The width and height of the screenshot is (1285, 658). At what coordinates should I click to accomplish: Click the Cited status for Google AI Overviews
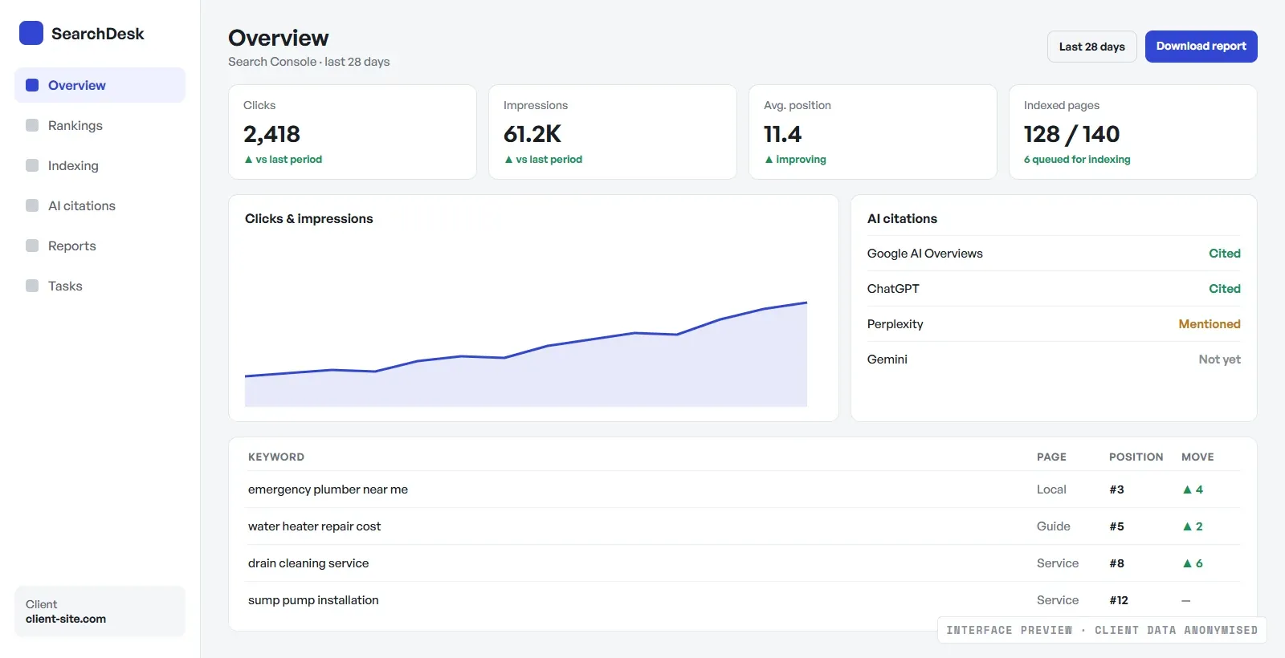tap(1225, 254)
